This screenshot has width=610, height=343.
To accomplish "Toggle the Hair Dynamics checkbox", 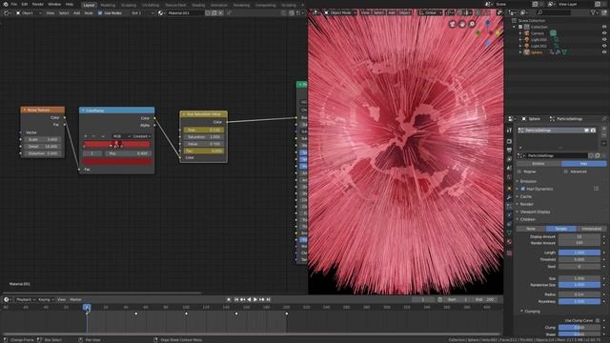I will pos(523,189).
